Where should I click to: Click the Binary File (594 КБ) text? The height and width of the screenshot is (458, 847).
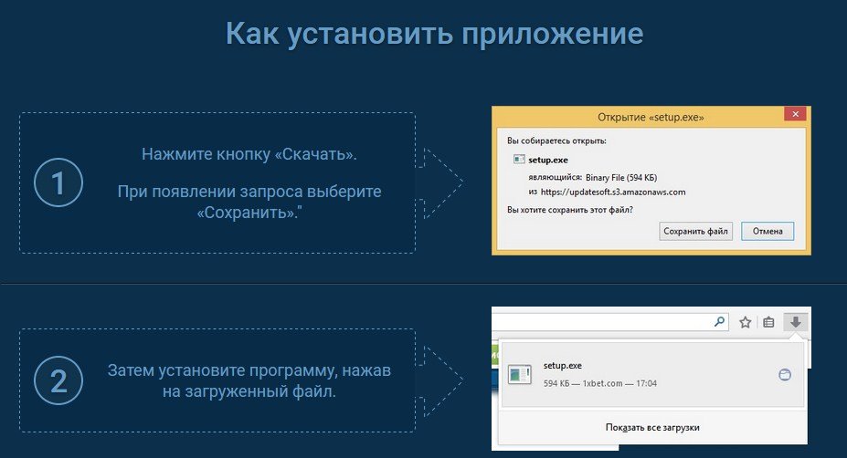(621, 177)
